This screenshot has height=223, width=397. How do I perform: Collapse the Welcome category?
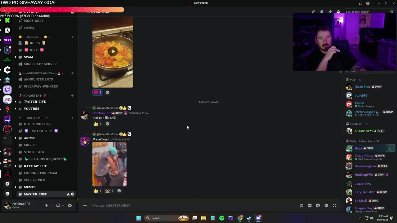click(x=35, y=37)
